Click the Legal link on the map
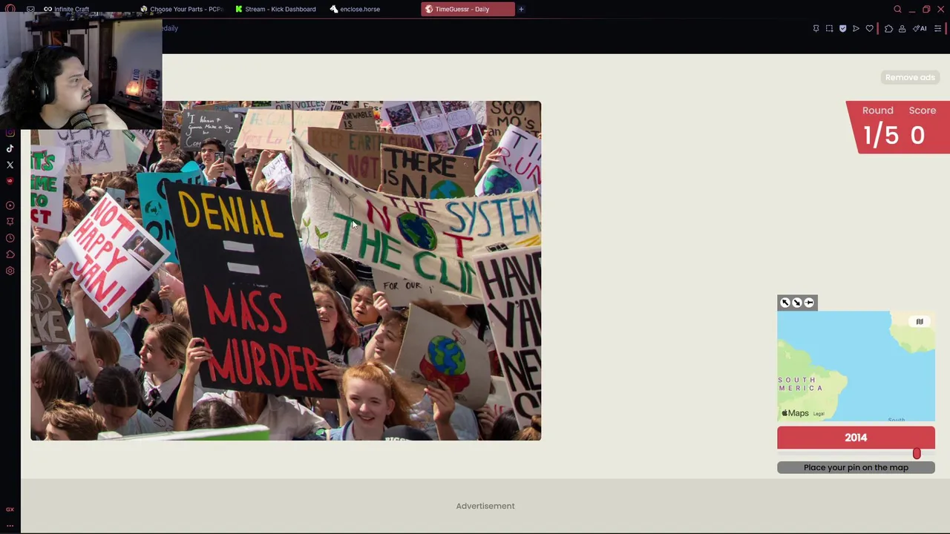Image resolution: width=950 pixels, height=534 pixels. click(x=819, y=414)
